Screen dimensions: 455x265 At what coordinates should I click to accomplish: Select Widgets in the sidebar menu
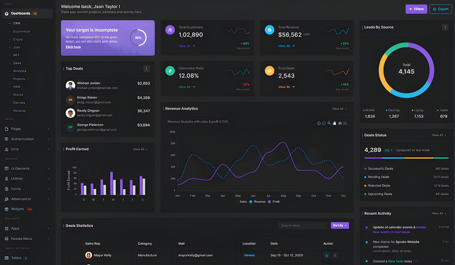17,209
